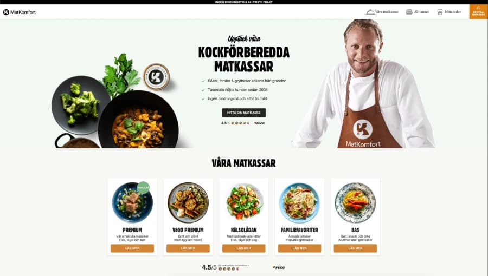Screen dimensions: 488x276
Task: Select the Hälsolådan salad dish image
Action: pos(243,202)
